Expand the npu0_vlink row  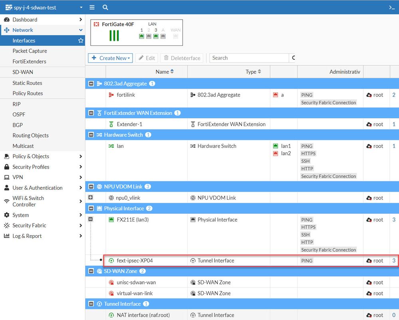(91, 198)
